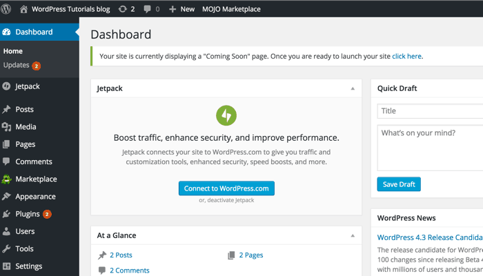The height and width of the screenshot is (276, 483).
Task: Focus the What's on your mind textarea
Action: 430,148
